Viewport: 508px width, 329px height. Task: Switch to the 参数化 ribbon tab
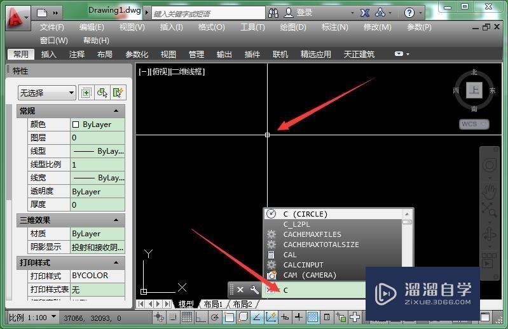click(137, 54)
